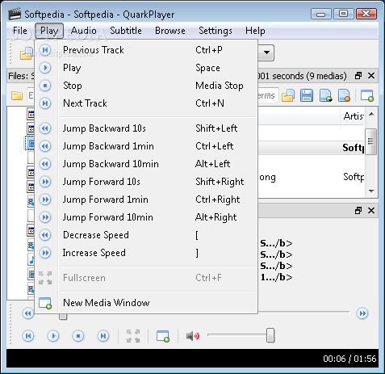
Task: Open the Subtitle menu
Action: [126, 31]
